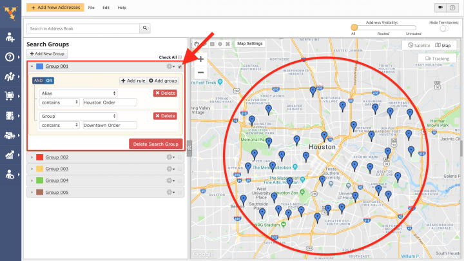
Task: Switch to Satellite map view
Action: click(x=419, y=45)
